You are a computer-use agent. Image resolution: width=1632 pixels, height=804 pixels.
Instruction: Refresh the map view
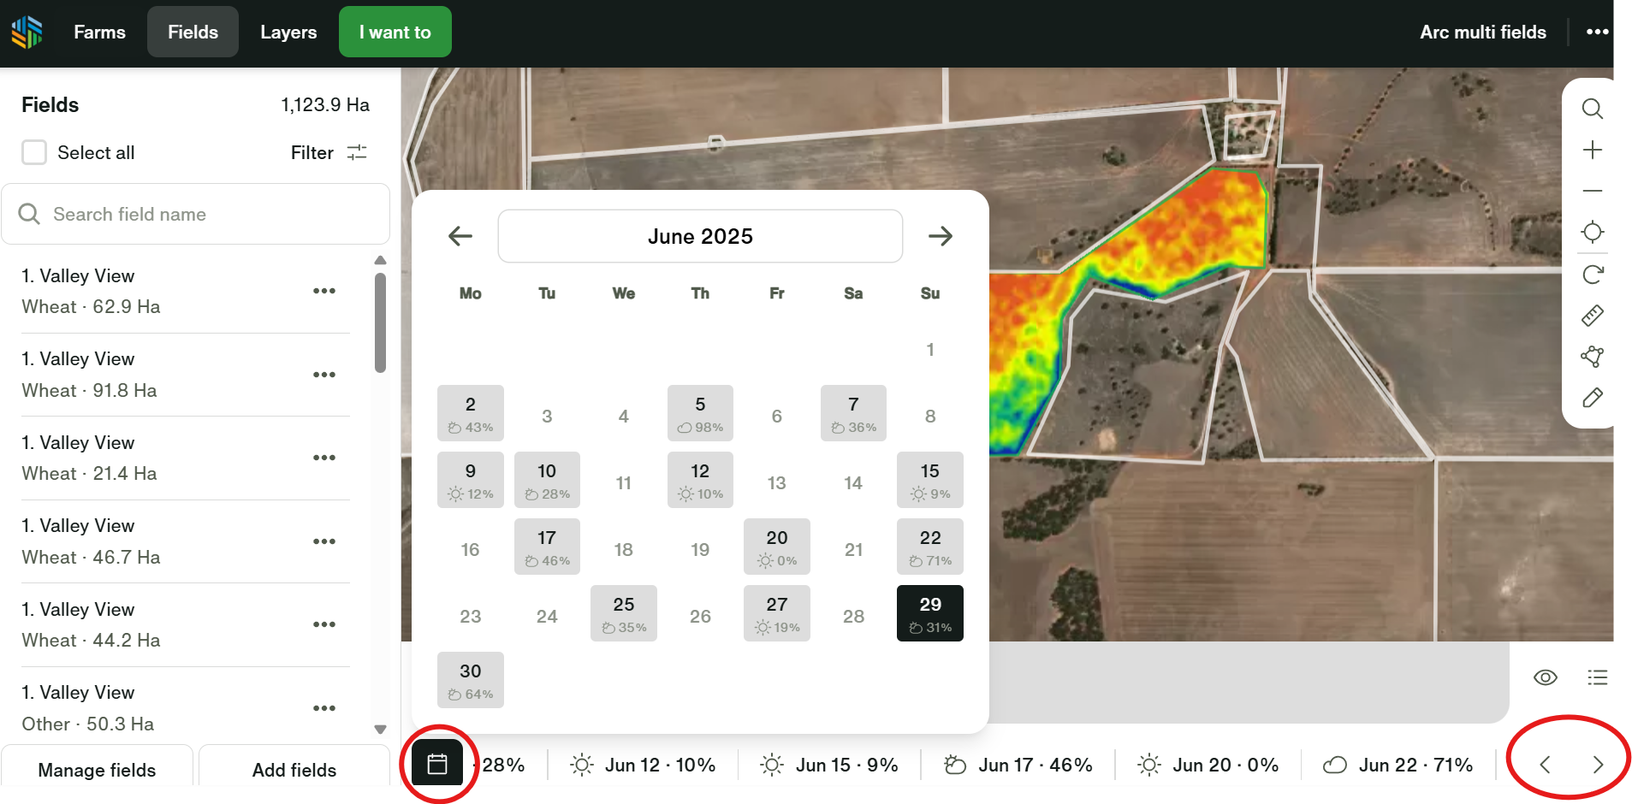[1592, 275]
